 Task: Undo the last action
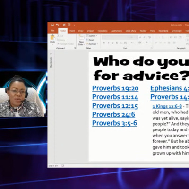(x=57, y=25)
